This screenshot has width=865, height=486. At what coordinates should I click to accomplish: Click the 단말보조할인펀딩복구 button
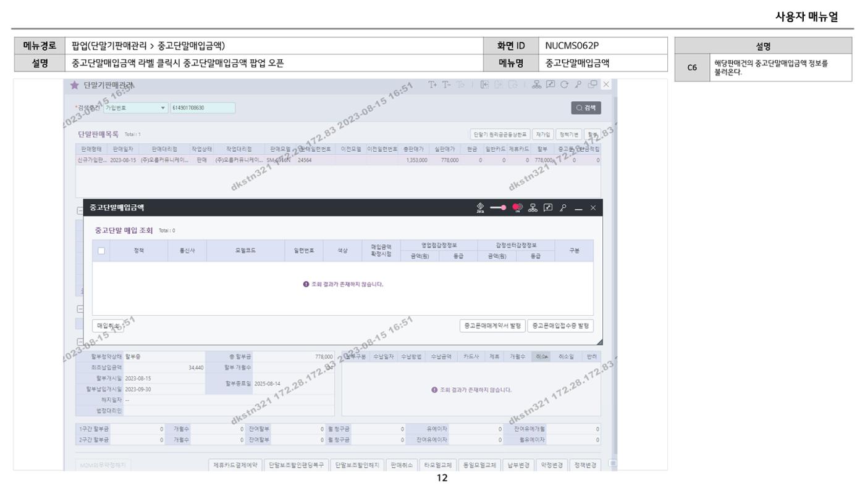296,464
